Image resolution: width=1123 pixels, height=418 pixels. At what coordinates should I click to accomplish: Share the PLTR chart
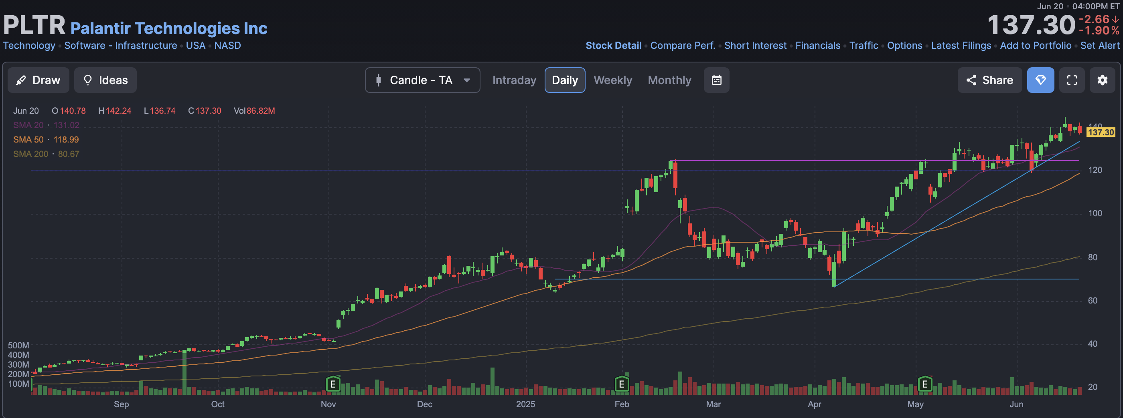coord(989,80)
